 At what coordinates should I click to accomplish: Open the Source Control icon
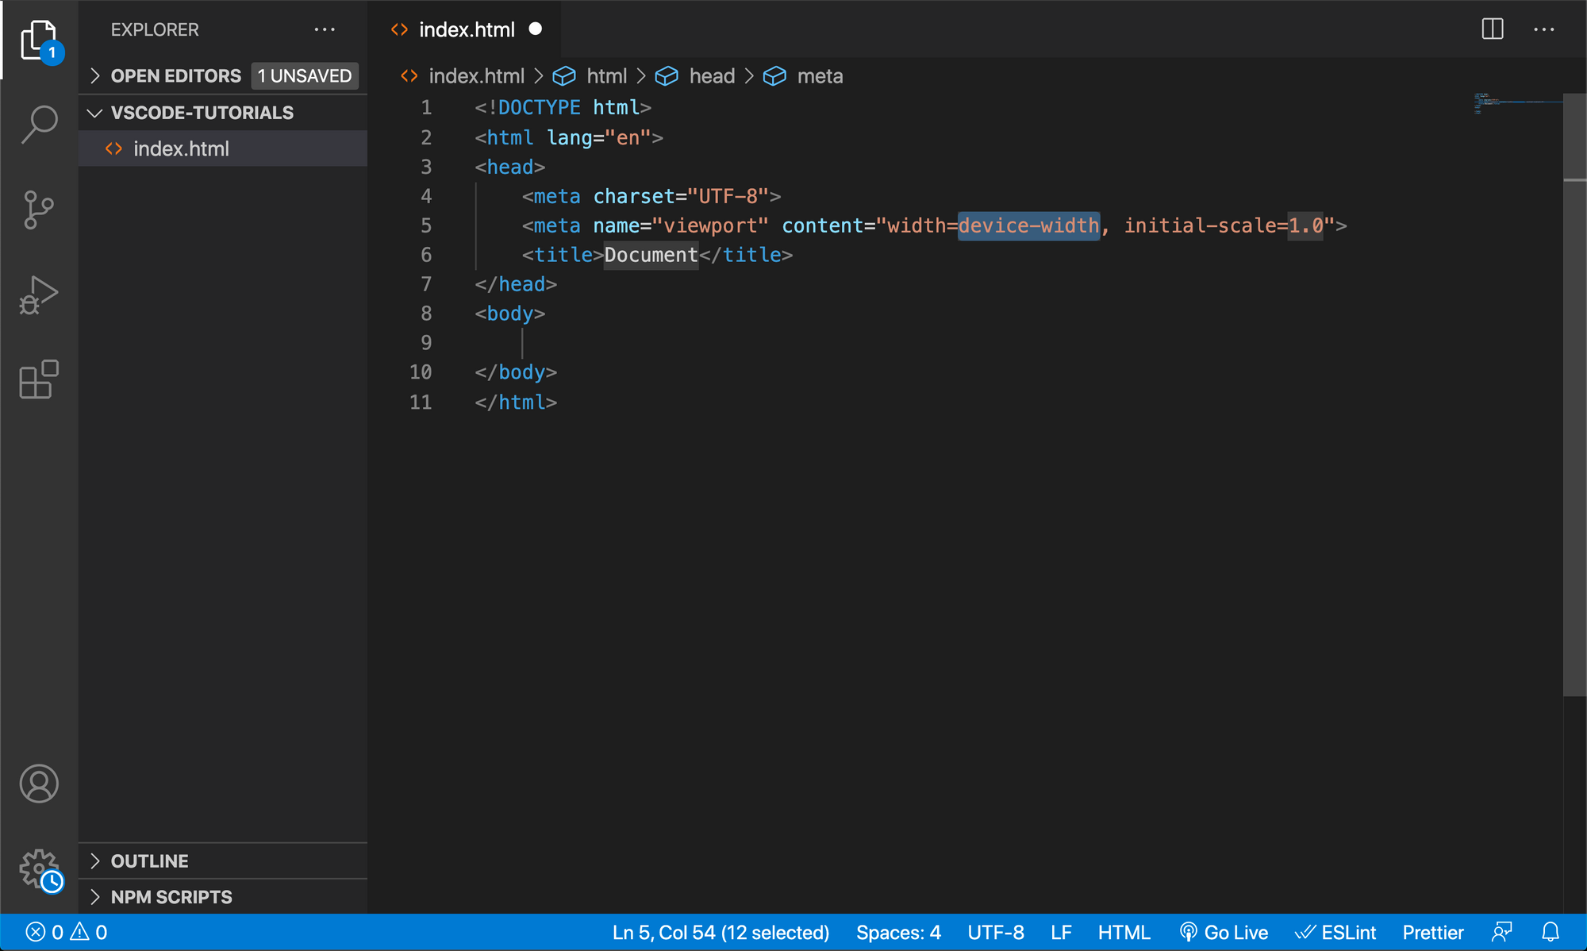click(x=38, y=210)
